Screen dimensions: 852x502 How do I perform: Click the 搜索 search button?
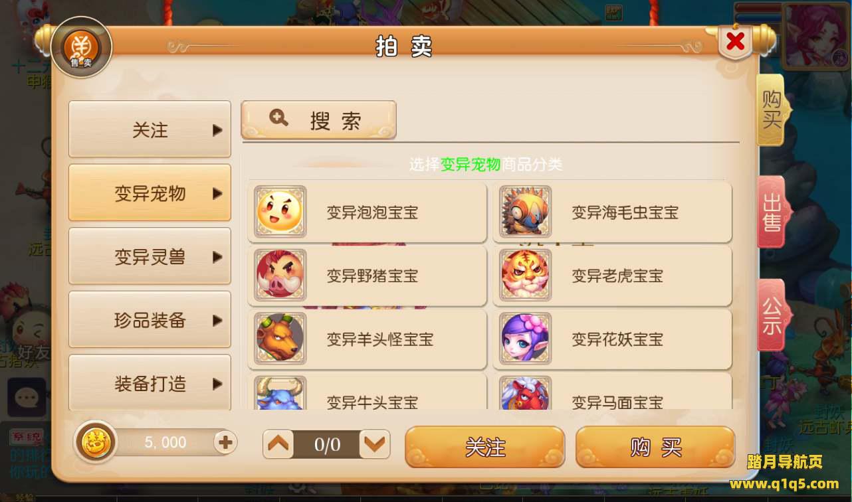[319, 120]
